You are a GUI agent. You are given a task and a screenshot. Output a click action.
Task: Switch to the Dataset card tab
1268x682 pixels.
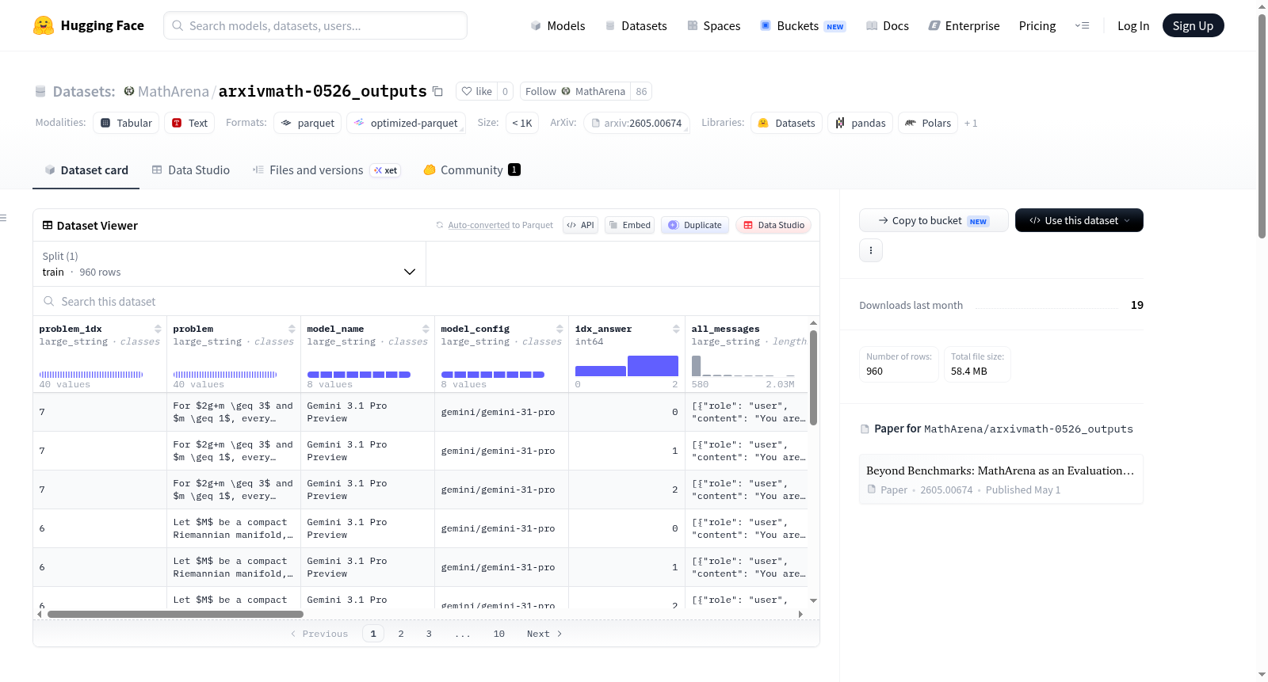pos(86,170)
